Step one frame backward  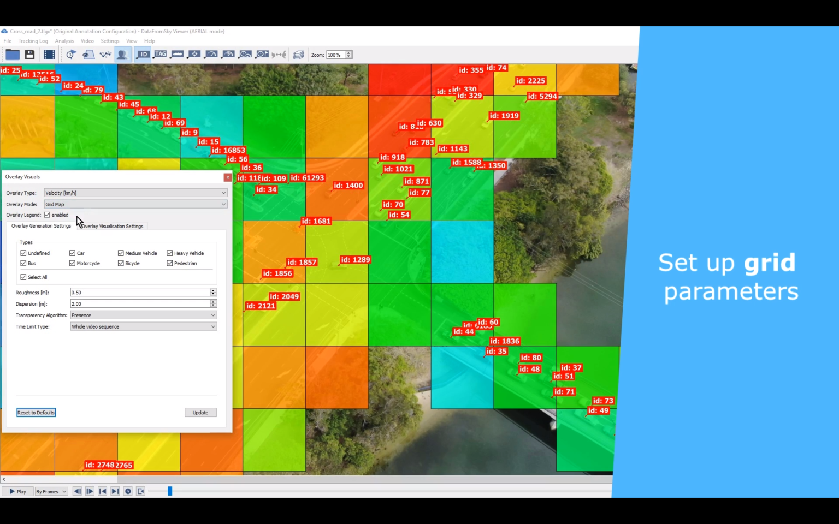[x=77, y=491]
